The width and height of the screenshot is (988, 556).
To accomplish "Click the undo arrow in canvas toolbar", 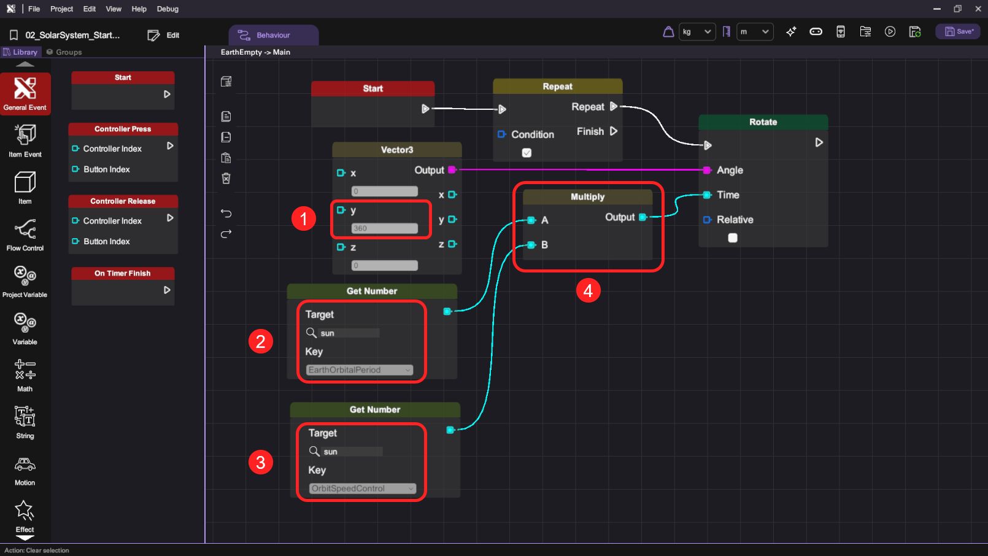I will (226, 214).
